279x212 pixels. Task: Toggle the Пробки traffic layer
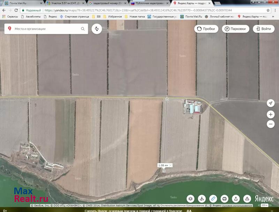click(x=206, y=29)
